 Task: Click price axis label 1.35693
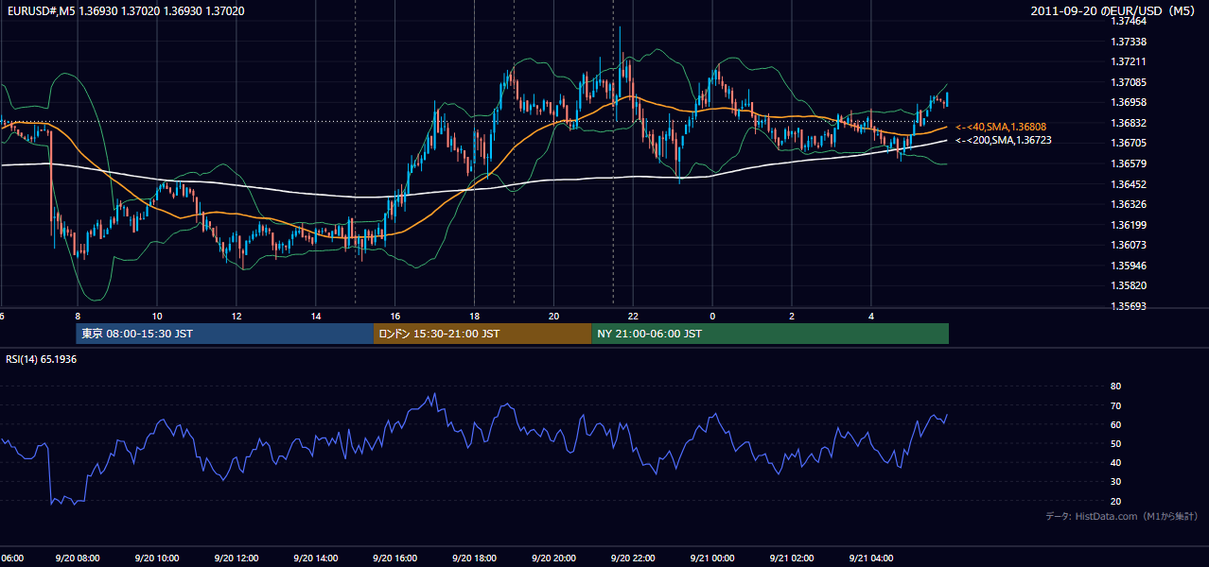coord(1130,306)
